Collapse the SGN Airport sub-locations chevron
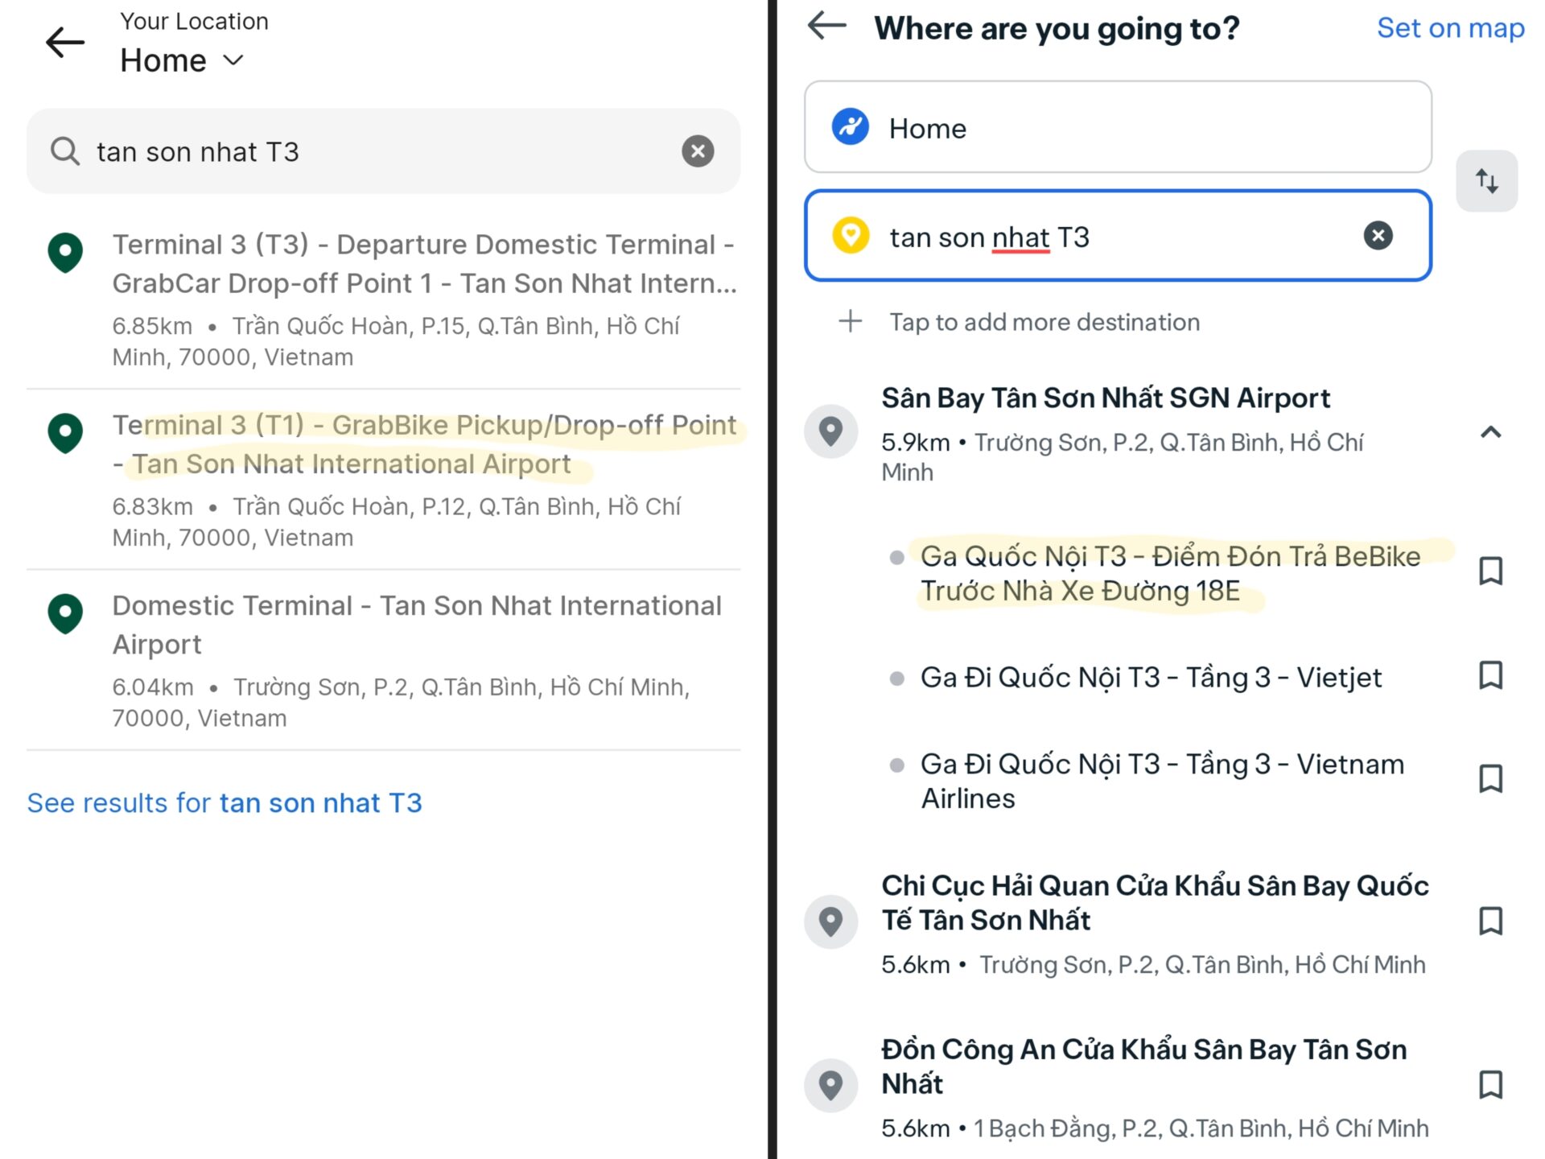Image resolution: width=1545 pixels, height=1159 pixels. [1490, 432]
